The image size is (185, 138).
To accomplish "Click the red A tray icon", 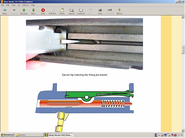I will (x=175, y=135).
